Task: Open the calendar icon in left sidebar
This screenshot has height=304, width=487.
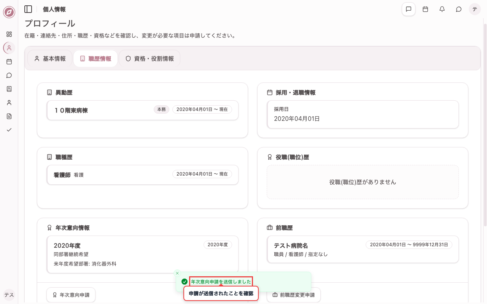Action: [9, 62]
